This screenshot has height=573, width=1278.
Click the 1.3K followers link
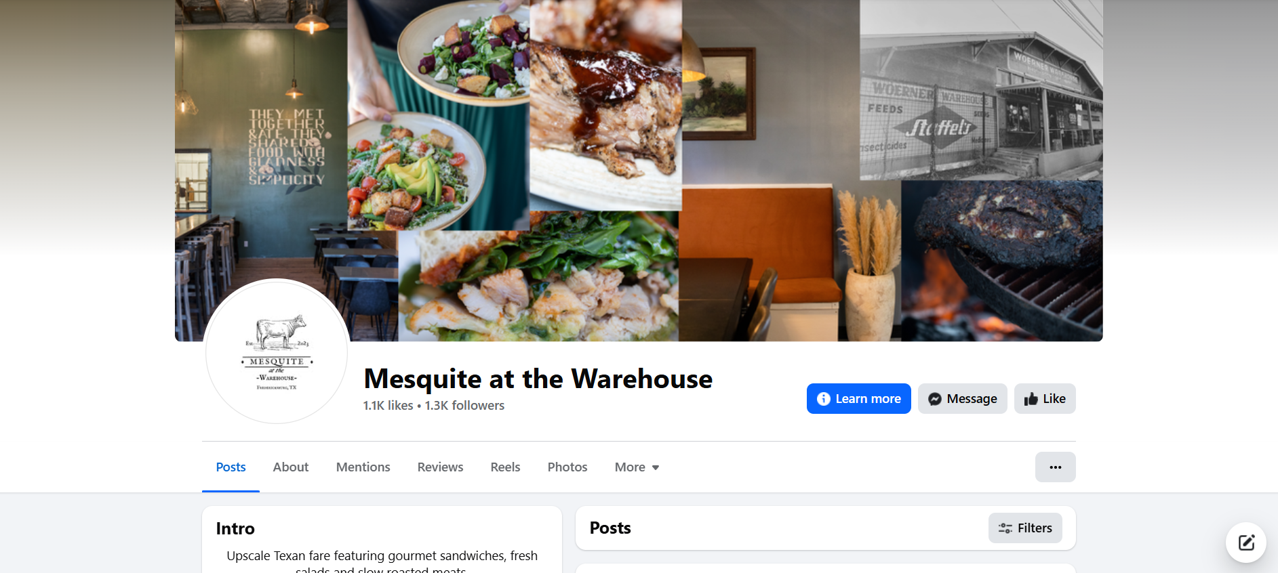[x=465, y=406]
